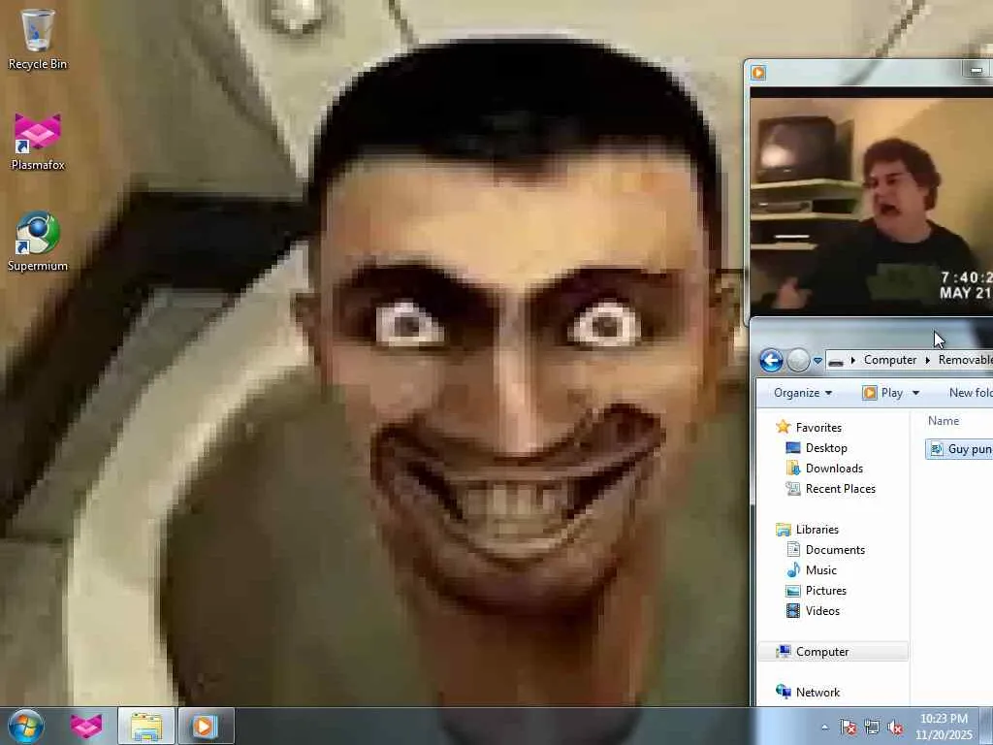Select Computer in the address bar breadcrumb

click(x=890, y=360)
